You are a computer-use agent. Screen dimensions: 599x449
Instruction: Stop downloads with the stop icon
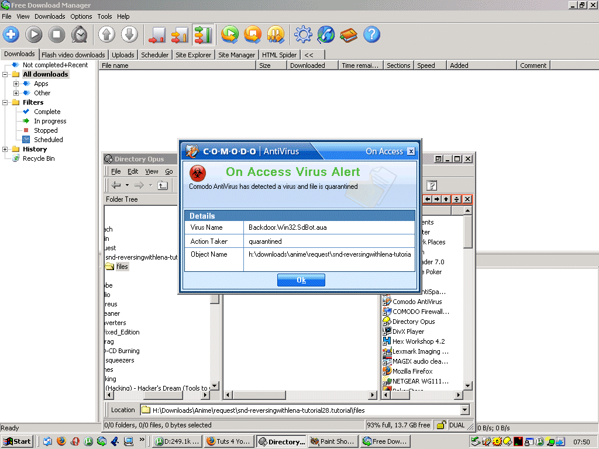[x=57, y=34]
